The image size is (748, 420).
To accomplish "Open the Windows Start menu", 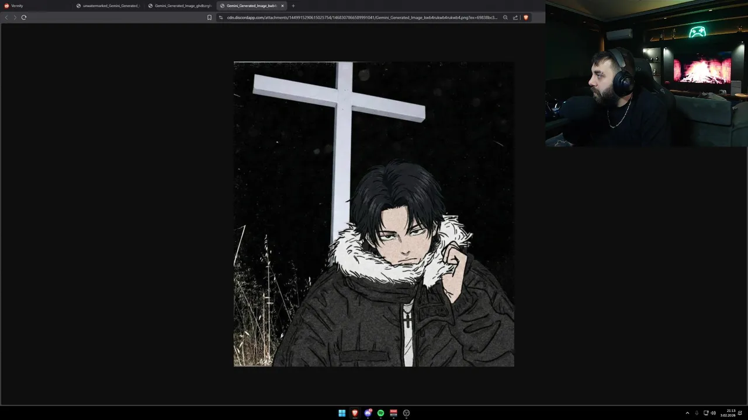I will pyautogui.click(x=342, y=413).
